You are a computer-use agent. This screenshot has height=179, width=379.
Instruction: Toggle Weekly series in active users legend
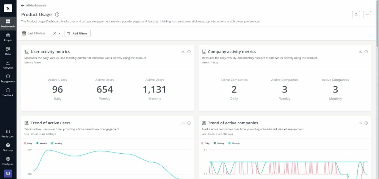point(41,144)
